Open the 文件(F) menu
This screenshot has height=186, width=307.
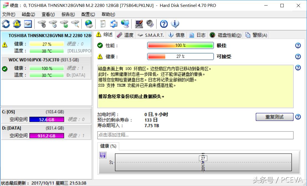point(9,14)
